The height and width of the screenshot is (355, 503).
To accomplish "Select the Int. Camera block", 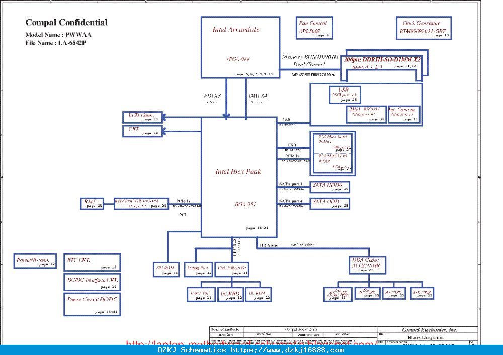I will click(x=404, y=115).
